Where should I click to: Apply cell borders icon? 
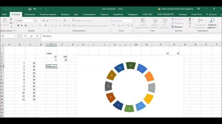click(x=32, y=25)
